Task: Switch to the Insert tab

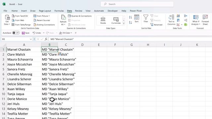Action: pyautogui.click(x=24, y=11)
